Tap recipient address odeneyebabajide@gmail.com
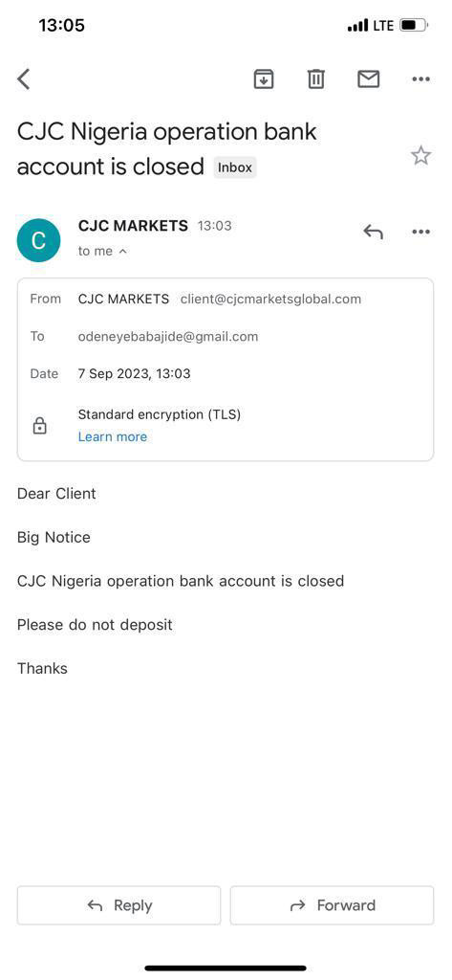 (x=168, y=336)
